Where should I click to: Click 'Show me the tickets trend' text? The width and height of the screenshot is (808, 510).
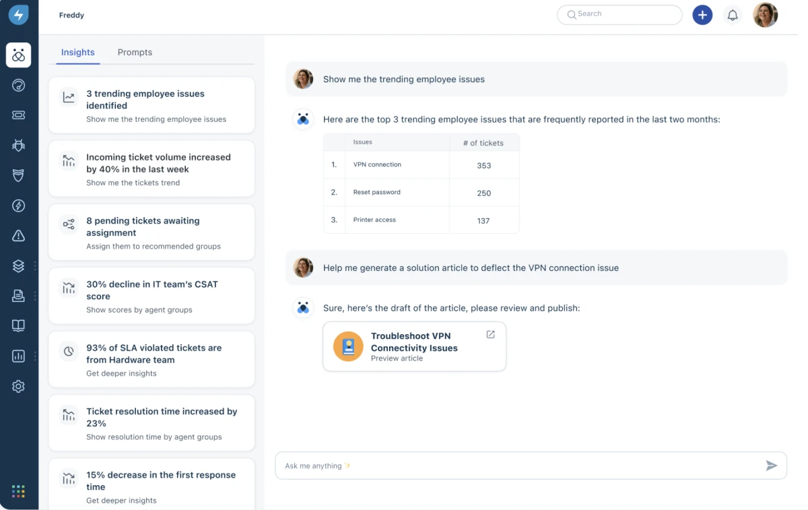(x=133, y=183)
